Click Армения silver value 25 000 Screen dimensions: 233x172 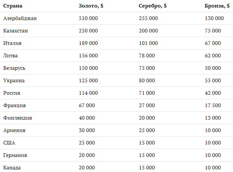click(147, 130)
